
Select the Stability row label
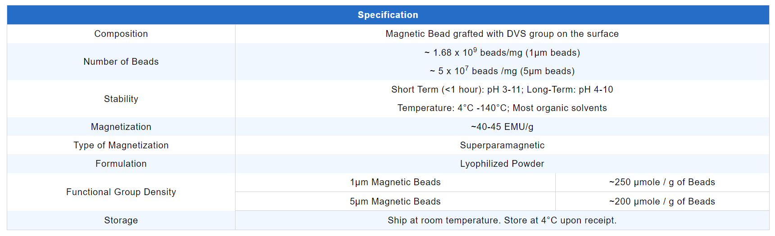pyautogui.click(x=121, y=99)
